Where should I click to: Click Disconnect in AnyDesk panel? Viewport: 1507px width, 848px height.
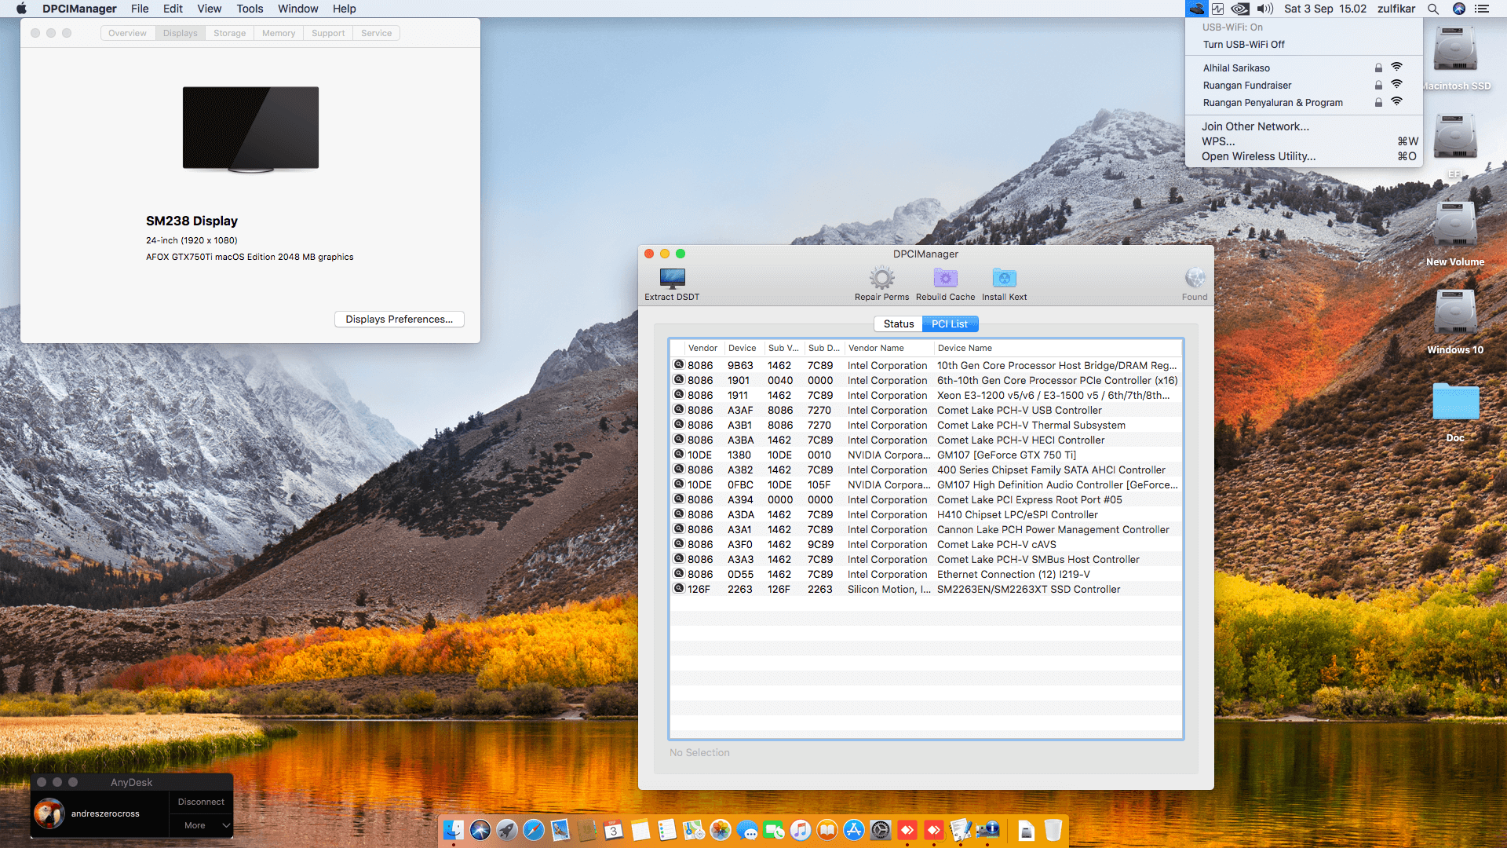pos(201,802)
